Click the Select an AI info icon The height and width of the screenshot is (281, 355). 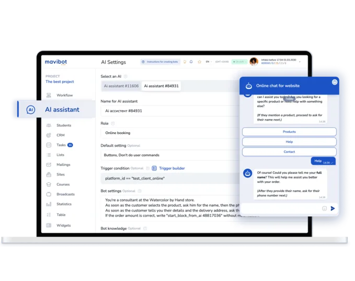[x=125, y=76]
